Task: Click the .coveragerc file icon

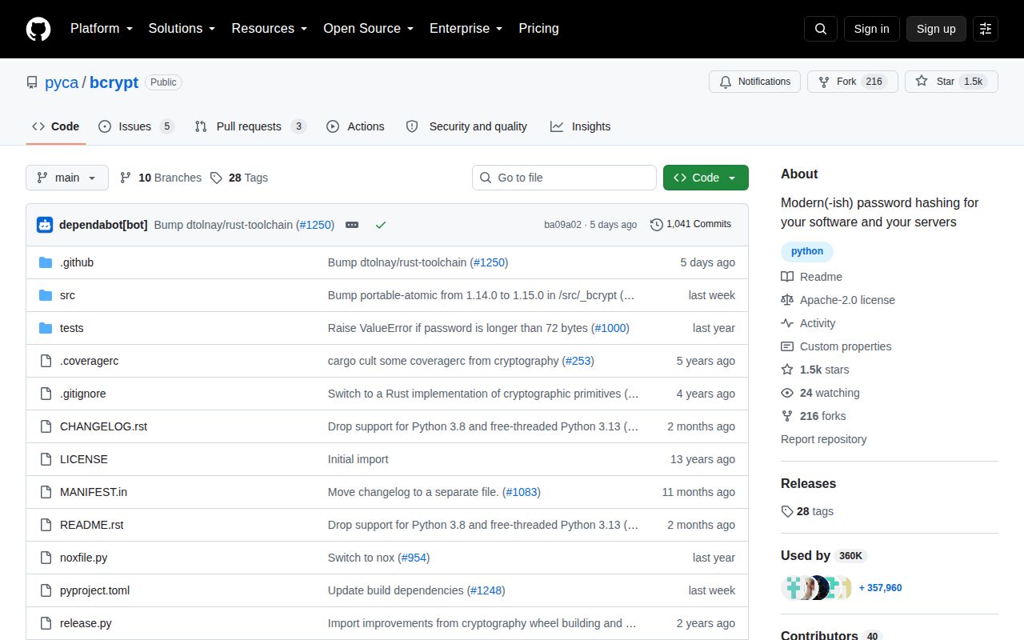Action: click(46, 361)
